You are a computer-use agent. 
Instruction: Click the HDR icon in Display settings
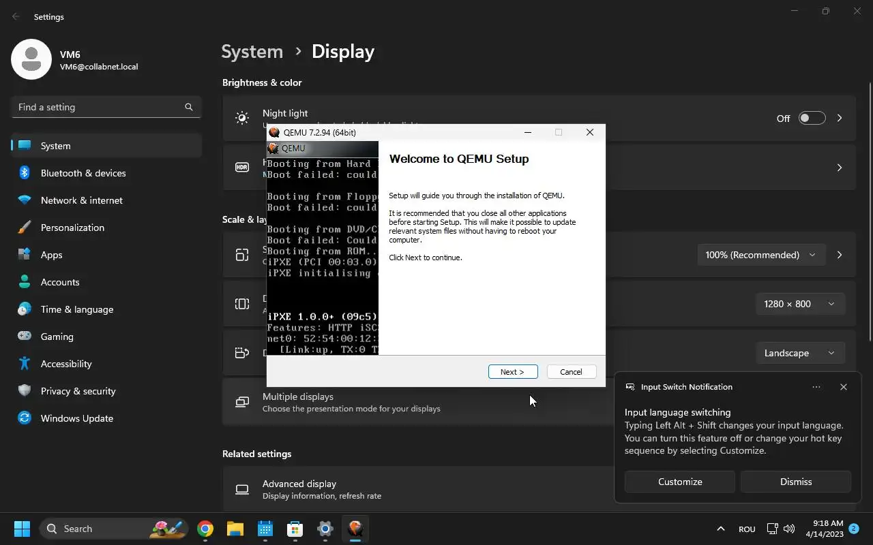point(242,168)
